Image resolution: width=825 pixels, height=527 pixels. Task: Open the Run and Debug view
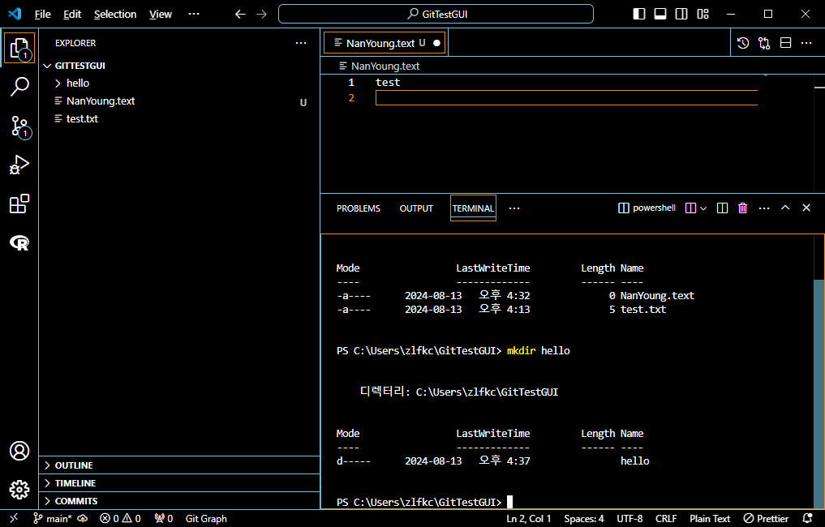point(19,165)
